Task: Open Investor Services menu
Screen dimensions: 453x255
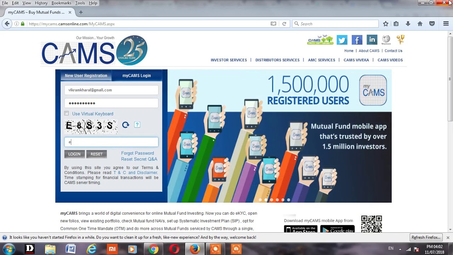Action: click(229, 60)
